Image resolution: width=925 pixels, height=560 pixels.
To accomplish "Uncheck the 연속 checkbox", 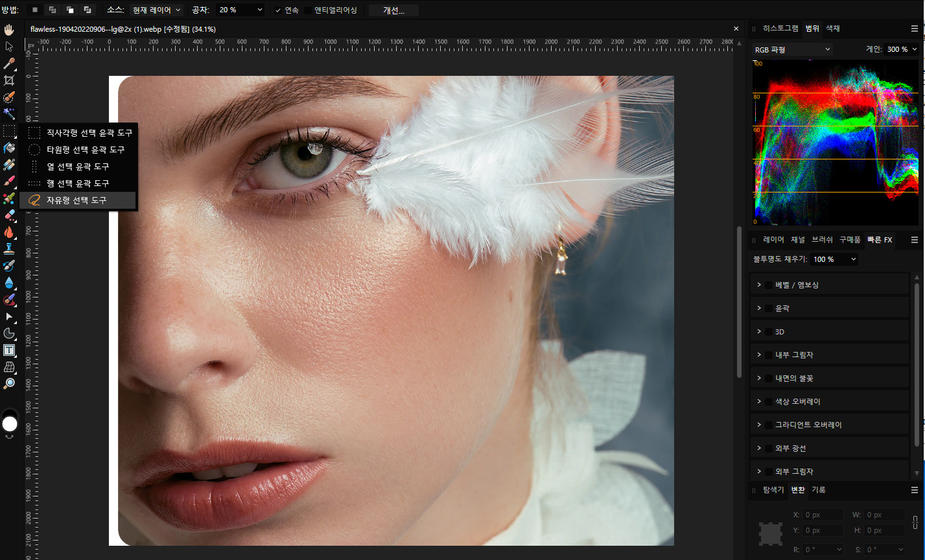I will pyautogui.click(x=277, y=10).
